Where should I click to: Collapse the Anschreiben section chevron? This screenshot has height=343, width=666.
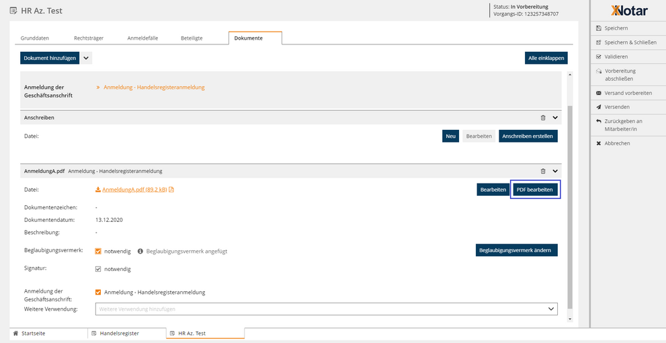click(x=555, y=118)
